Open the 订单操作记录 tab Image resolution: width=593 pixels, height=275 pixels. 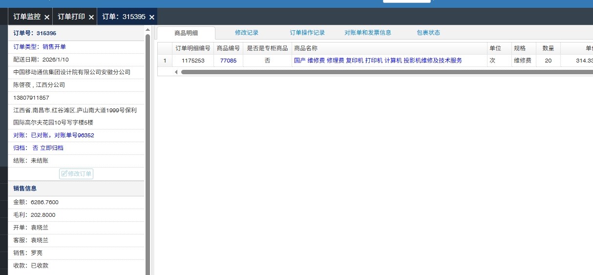click(x=307, y=33)
